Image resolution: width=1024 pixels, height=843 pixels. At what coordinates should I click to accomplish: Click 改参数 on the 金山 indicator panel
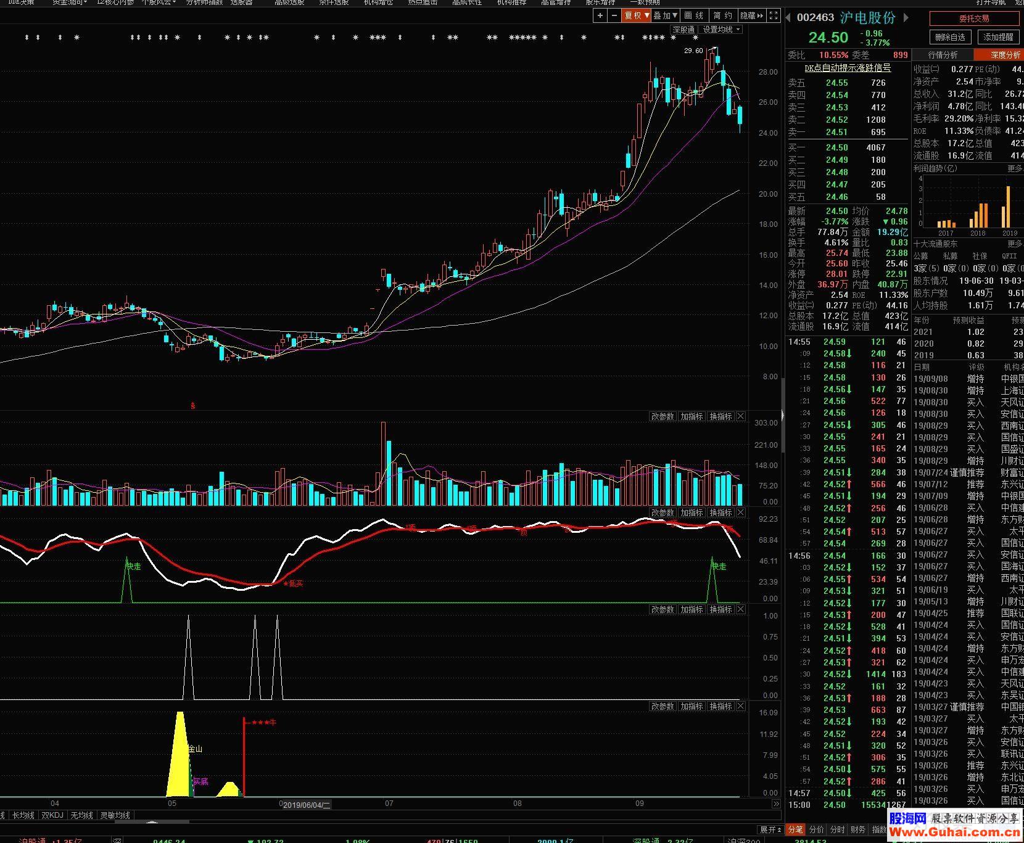(x=663, y=706)
